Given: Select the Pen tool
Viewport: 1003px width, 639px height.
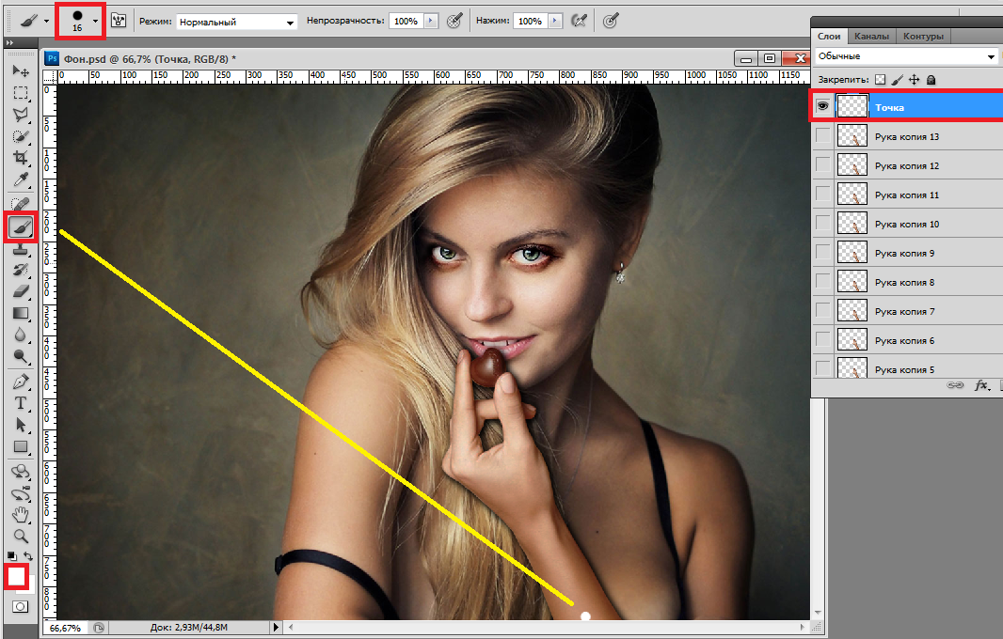Looking at the screenshot, I should [x=20, y=382].
